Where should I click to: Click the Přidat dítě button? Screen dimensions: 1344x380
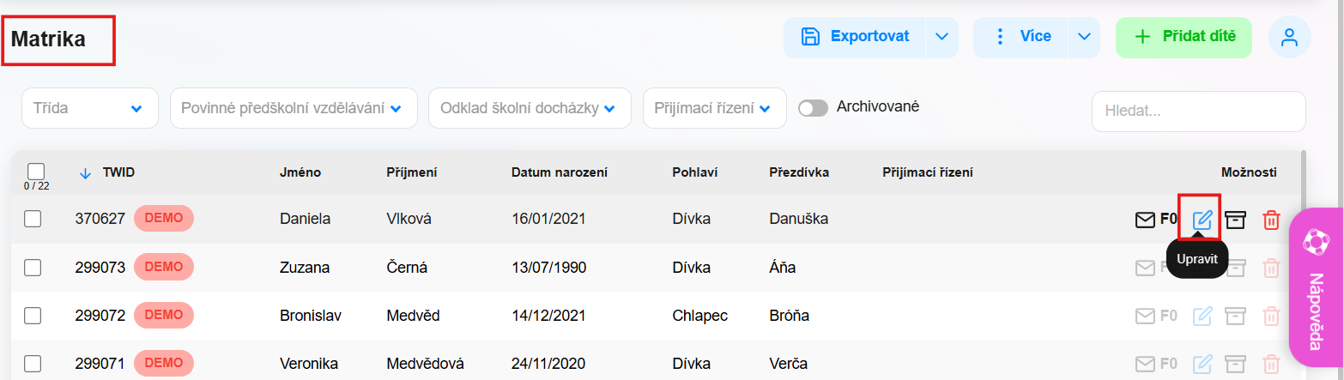(1184, 37)
